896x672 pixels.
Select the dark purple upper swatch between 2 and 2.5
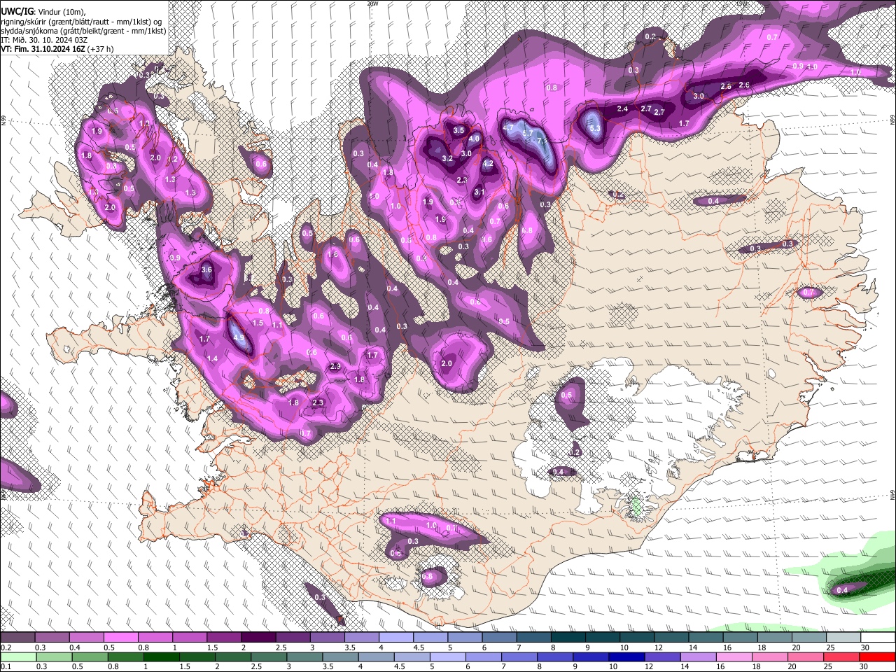point(258,638)
